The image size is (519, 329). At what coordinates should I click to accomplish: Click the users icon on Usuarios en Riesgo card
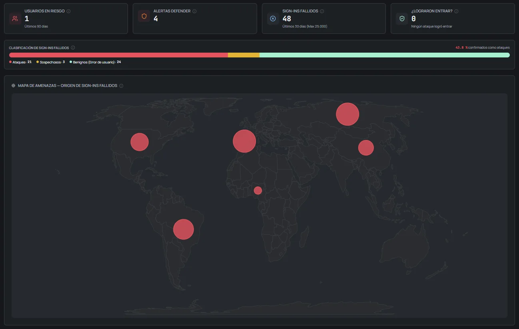pos(15,18)
